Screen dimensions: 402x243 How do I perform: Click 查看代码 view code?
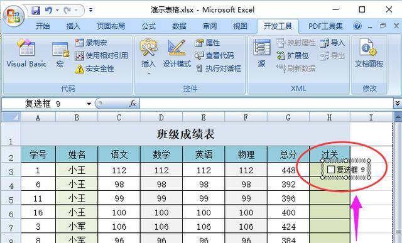(214, 55)
